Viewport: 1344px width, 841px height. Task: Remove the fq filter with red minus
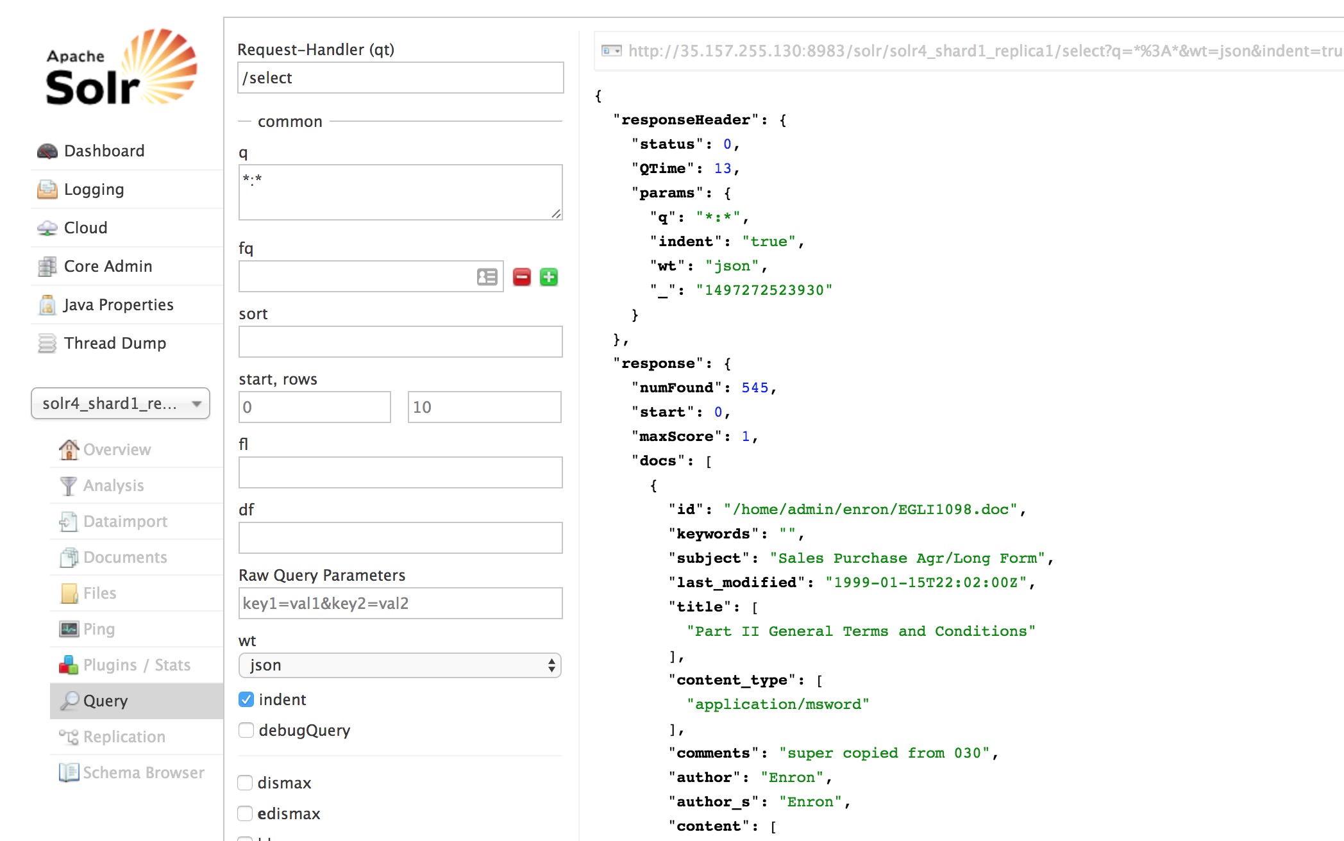(x=522, y=277)
